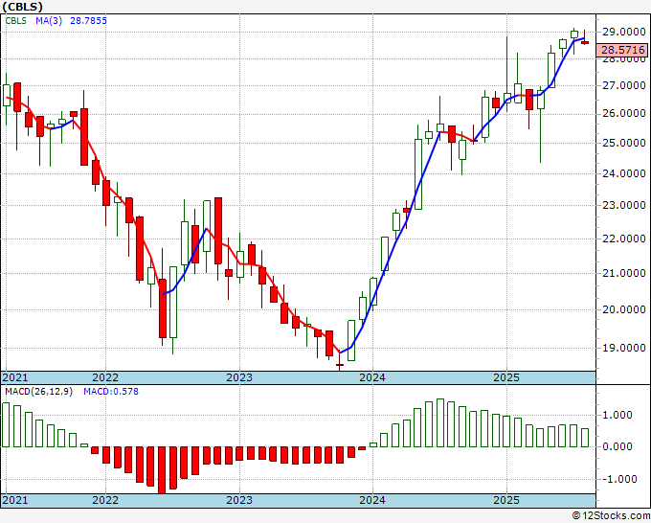This screenshot has width=651, height=523.
Task: Click the 22.0000 price axis label
Action: tap(624, 239)
